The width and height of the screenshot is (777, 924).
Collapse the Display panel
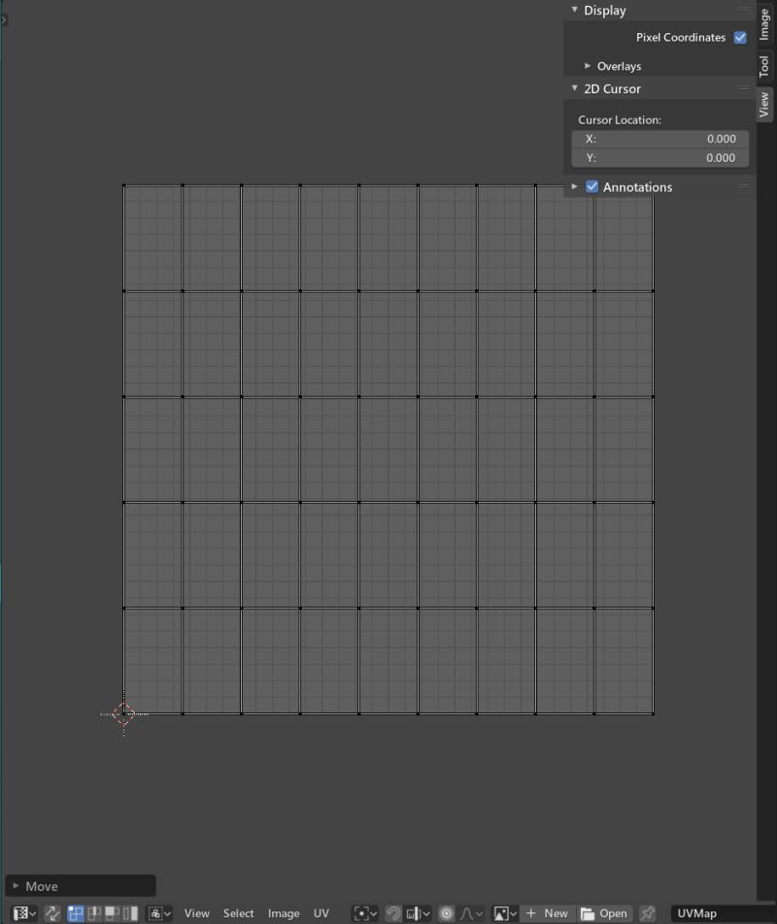tap(574, 10)
